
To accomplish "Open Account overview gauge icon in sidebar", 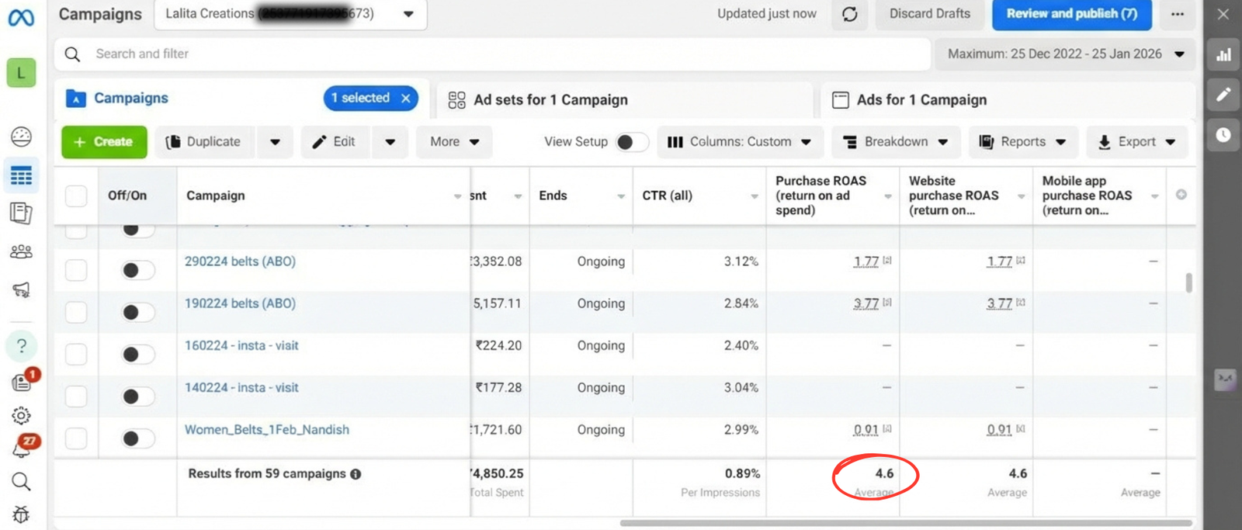I will pos(21,137).
